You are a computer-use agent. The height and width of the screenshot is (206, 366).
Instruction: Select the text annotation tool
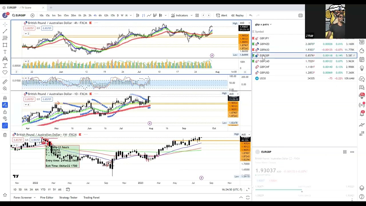tap(5, 52)
